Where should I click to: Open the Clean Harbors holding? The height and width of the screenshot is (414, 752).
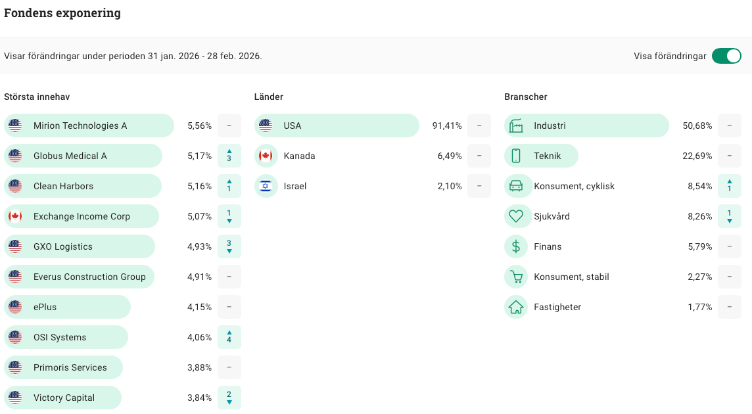click(x=63, y=186)
